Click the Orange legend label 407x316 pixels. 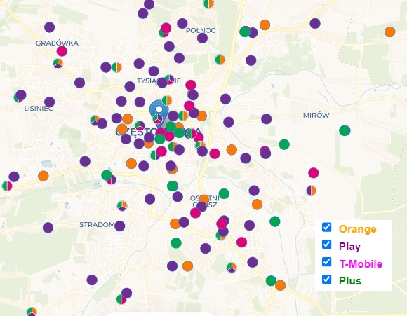(357, 229)
